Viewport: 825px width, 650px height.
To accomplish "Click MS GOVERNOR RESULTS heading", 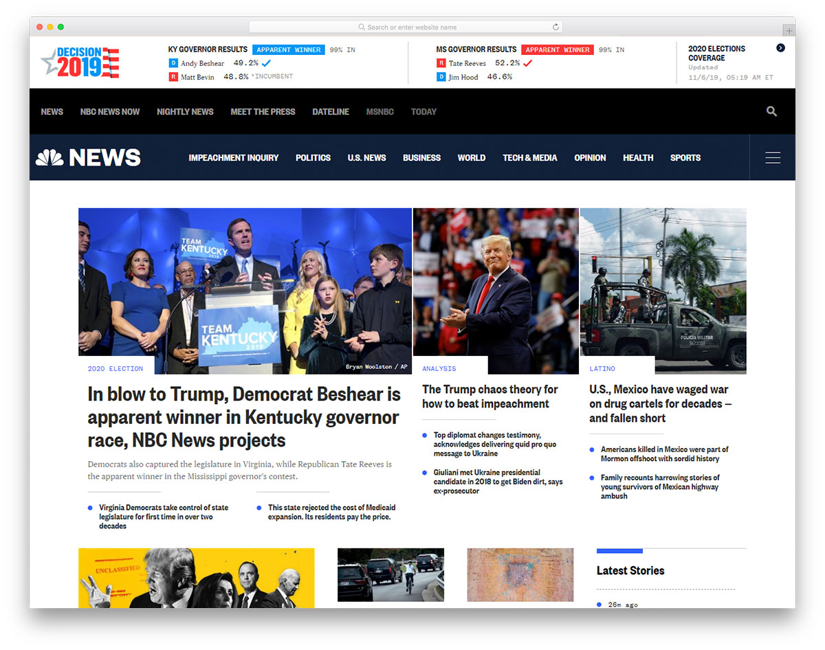I will pos(476,49).
